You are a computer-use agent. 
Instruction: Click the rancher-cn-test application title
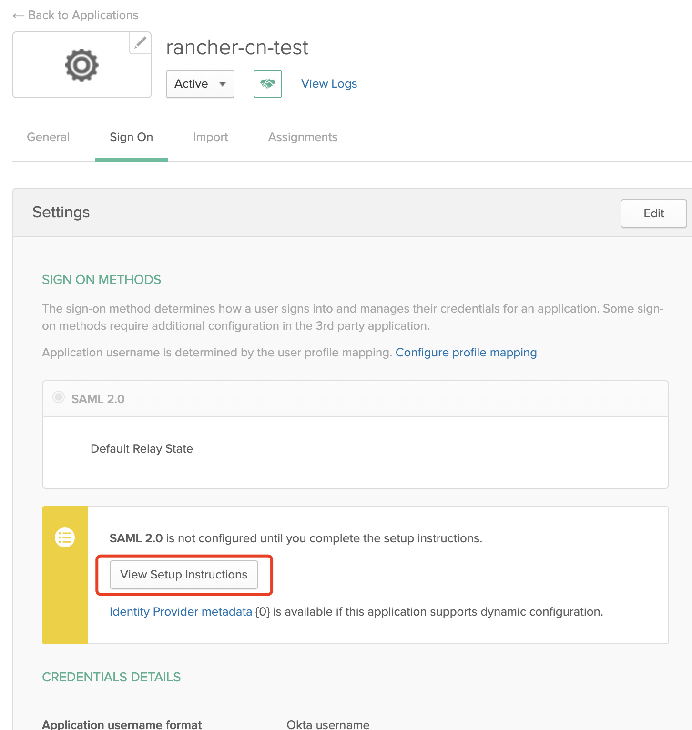click(x=237, y=48)
